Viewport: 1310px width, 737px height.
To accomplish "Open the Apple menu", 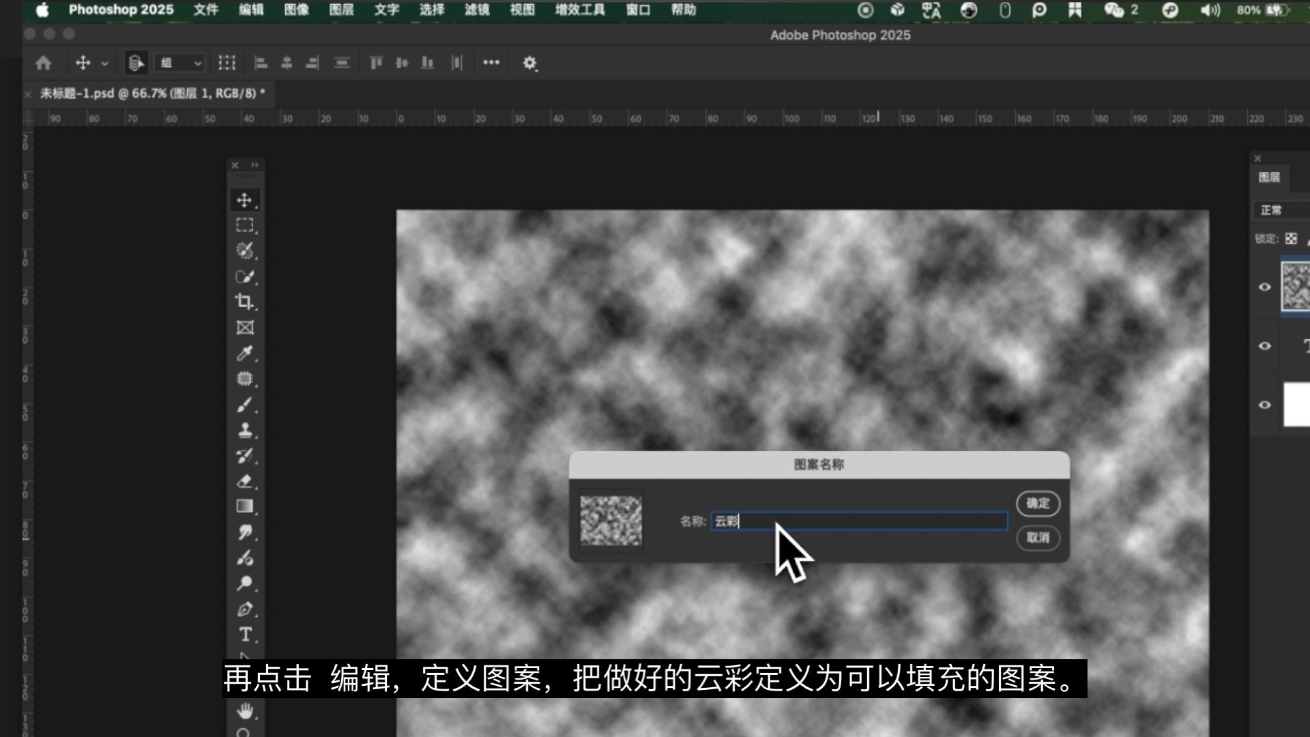I will [42, 10].
